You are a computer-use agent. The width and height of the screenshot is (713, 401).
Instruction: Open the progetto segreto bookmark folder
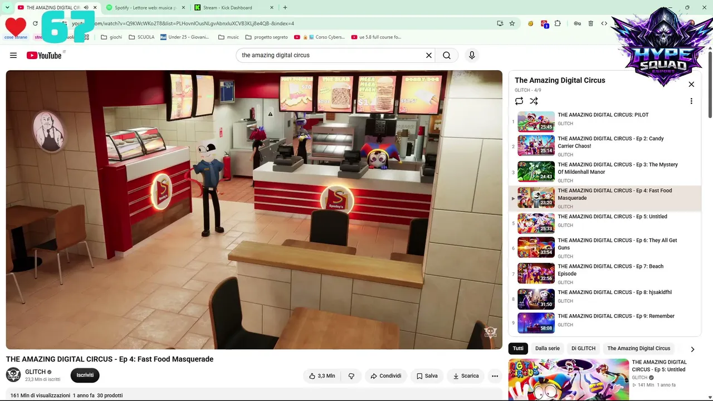pos(267,37)
